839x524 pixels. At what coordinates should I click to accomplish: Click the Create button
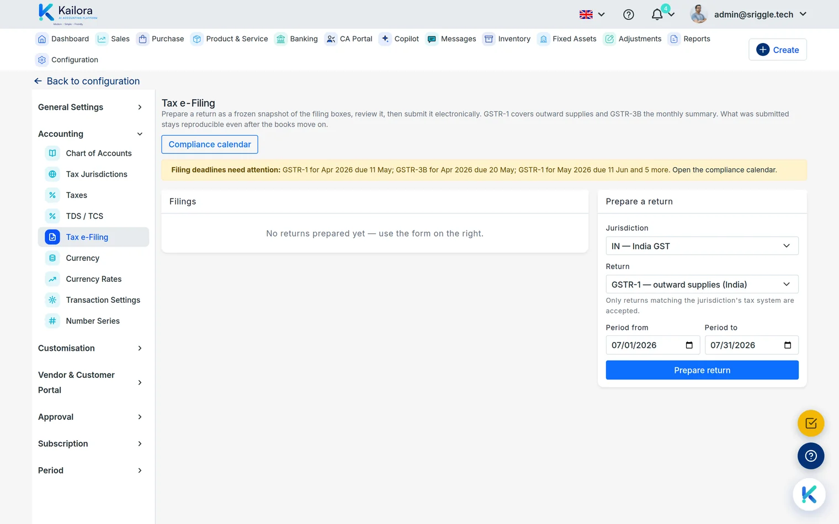(x=777, y=50)
